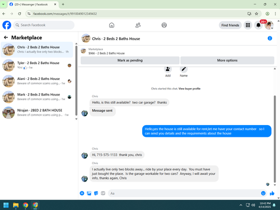This screenshot has height=210, width=280.
Task: Open the profile-circle icon in top navigation
Action: click(164, 25)
